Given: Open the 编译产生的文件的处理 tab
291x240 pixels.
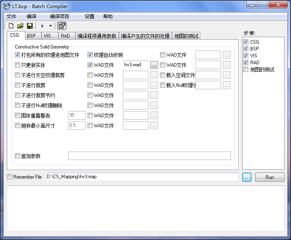Looking at the screenshot, I should pyautogui.click(x=145, y=36).
